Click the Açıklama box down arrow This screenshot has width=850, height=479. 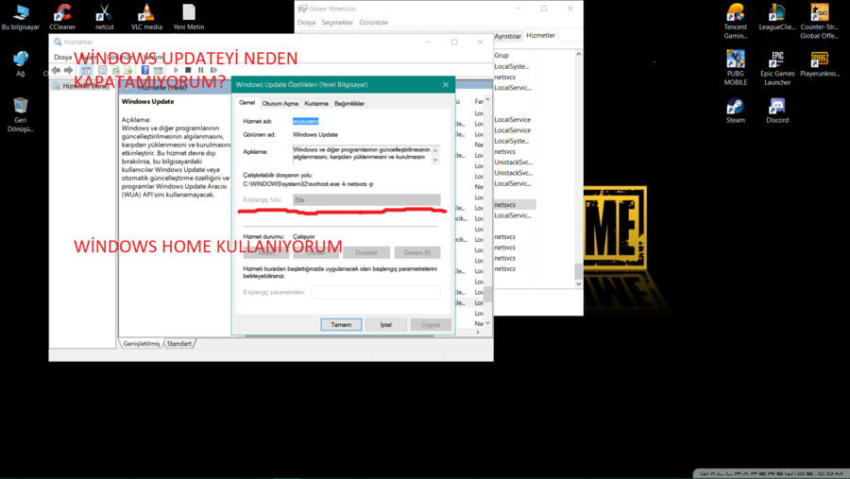pyautogui.click(x=435, y=160)
